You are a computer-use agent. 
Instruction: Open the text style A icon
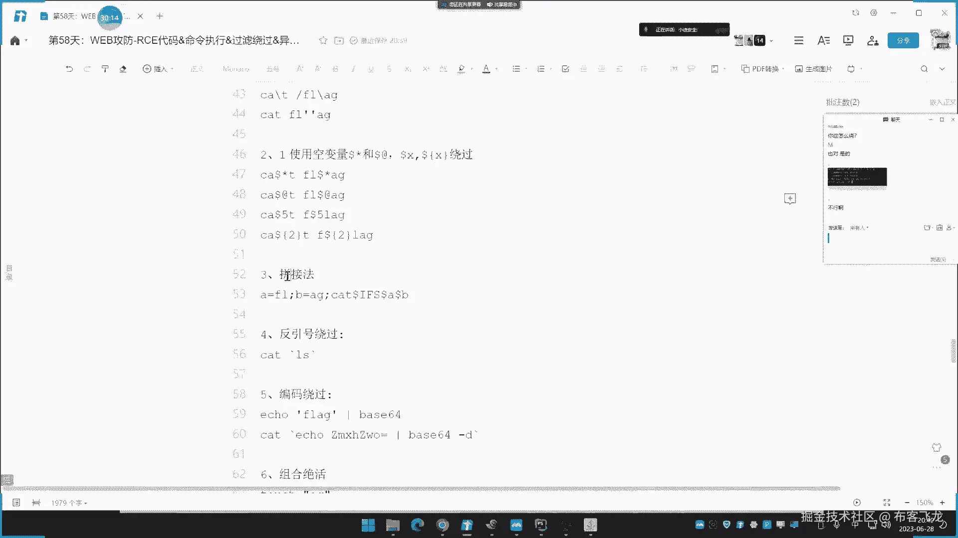(823, 40)
